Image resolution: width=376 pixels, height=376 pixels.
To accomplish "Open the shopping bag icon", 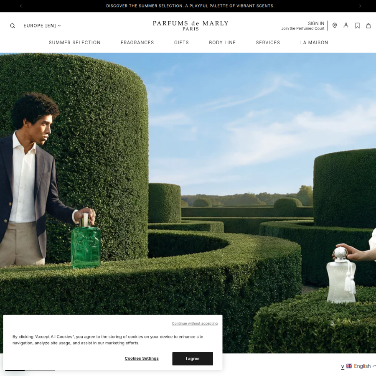I will tap(368, 25).
